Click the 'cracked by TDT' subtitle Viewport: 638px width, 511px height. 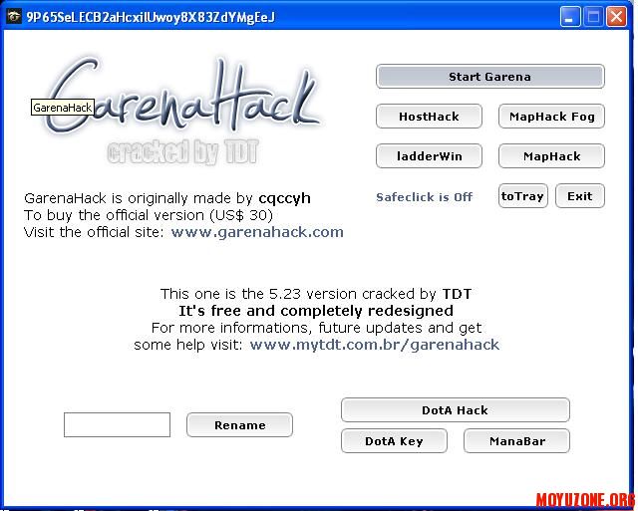pyautogui.click(x=183, y=152)
